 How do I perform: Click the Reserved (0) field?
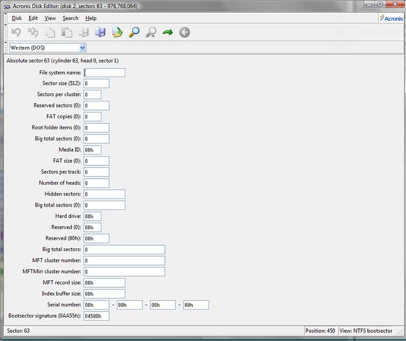92,227
